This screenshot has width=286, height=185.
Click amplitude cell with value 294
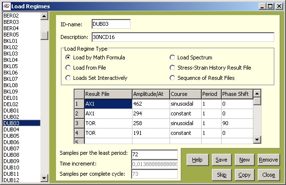pyautogui.click(x=151, y=114)
